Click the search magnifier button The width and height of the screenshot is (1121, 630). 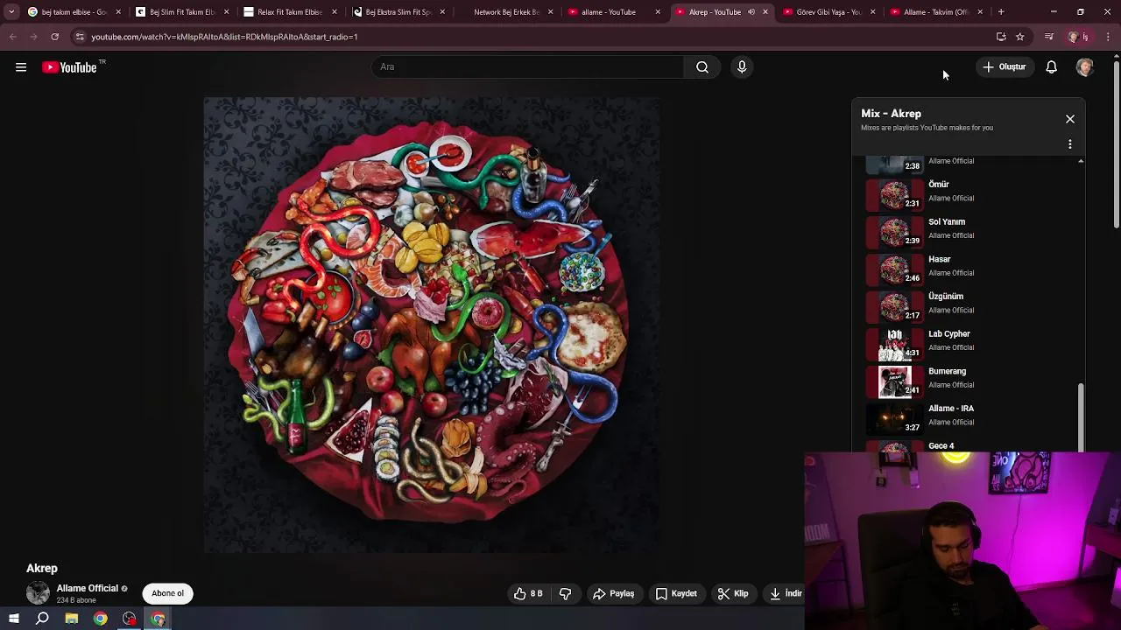click(x=702, y=67)
